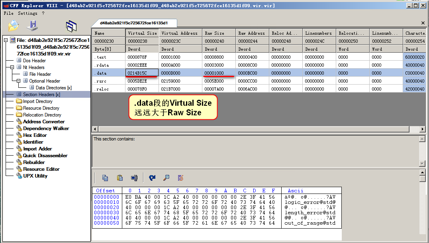Screen dimensions: 429x243
Task: Select the .reloc section row
Action: coord(259,89)
